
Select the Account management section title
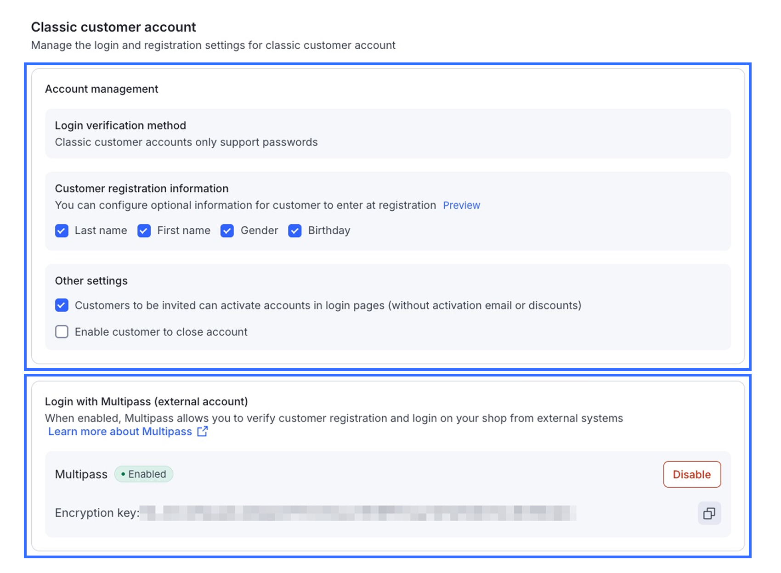pos(102,89)
